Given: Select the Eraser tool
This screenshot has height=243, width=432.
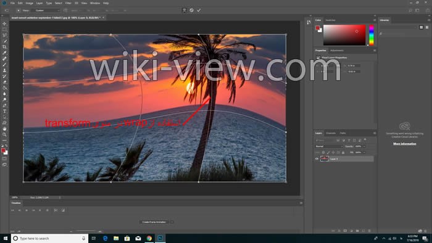Looking at the screenshot, I should point(4,82).
